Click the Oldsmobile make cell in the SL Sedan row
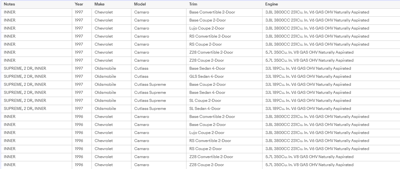 tap(111, 109)
